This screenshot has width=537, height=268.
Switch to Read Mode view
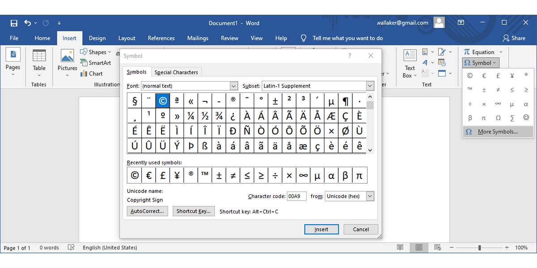tap(400, 247)
